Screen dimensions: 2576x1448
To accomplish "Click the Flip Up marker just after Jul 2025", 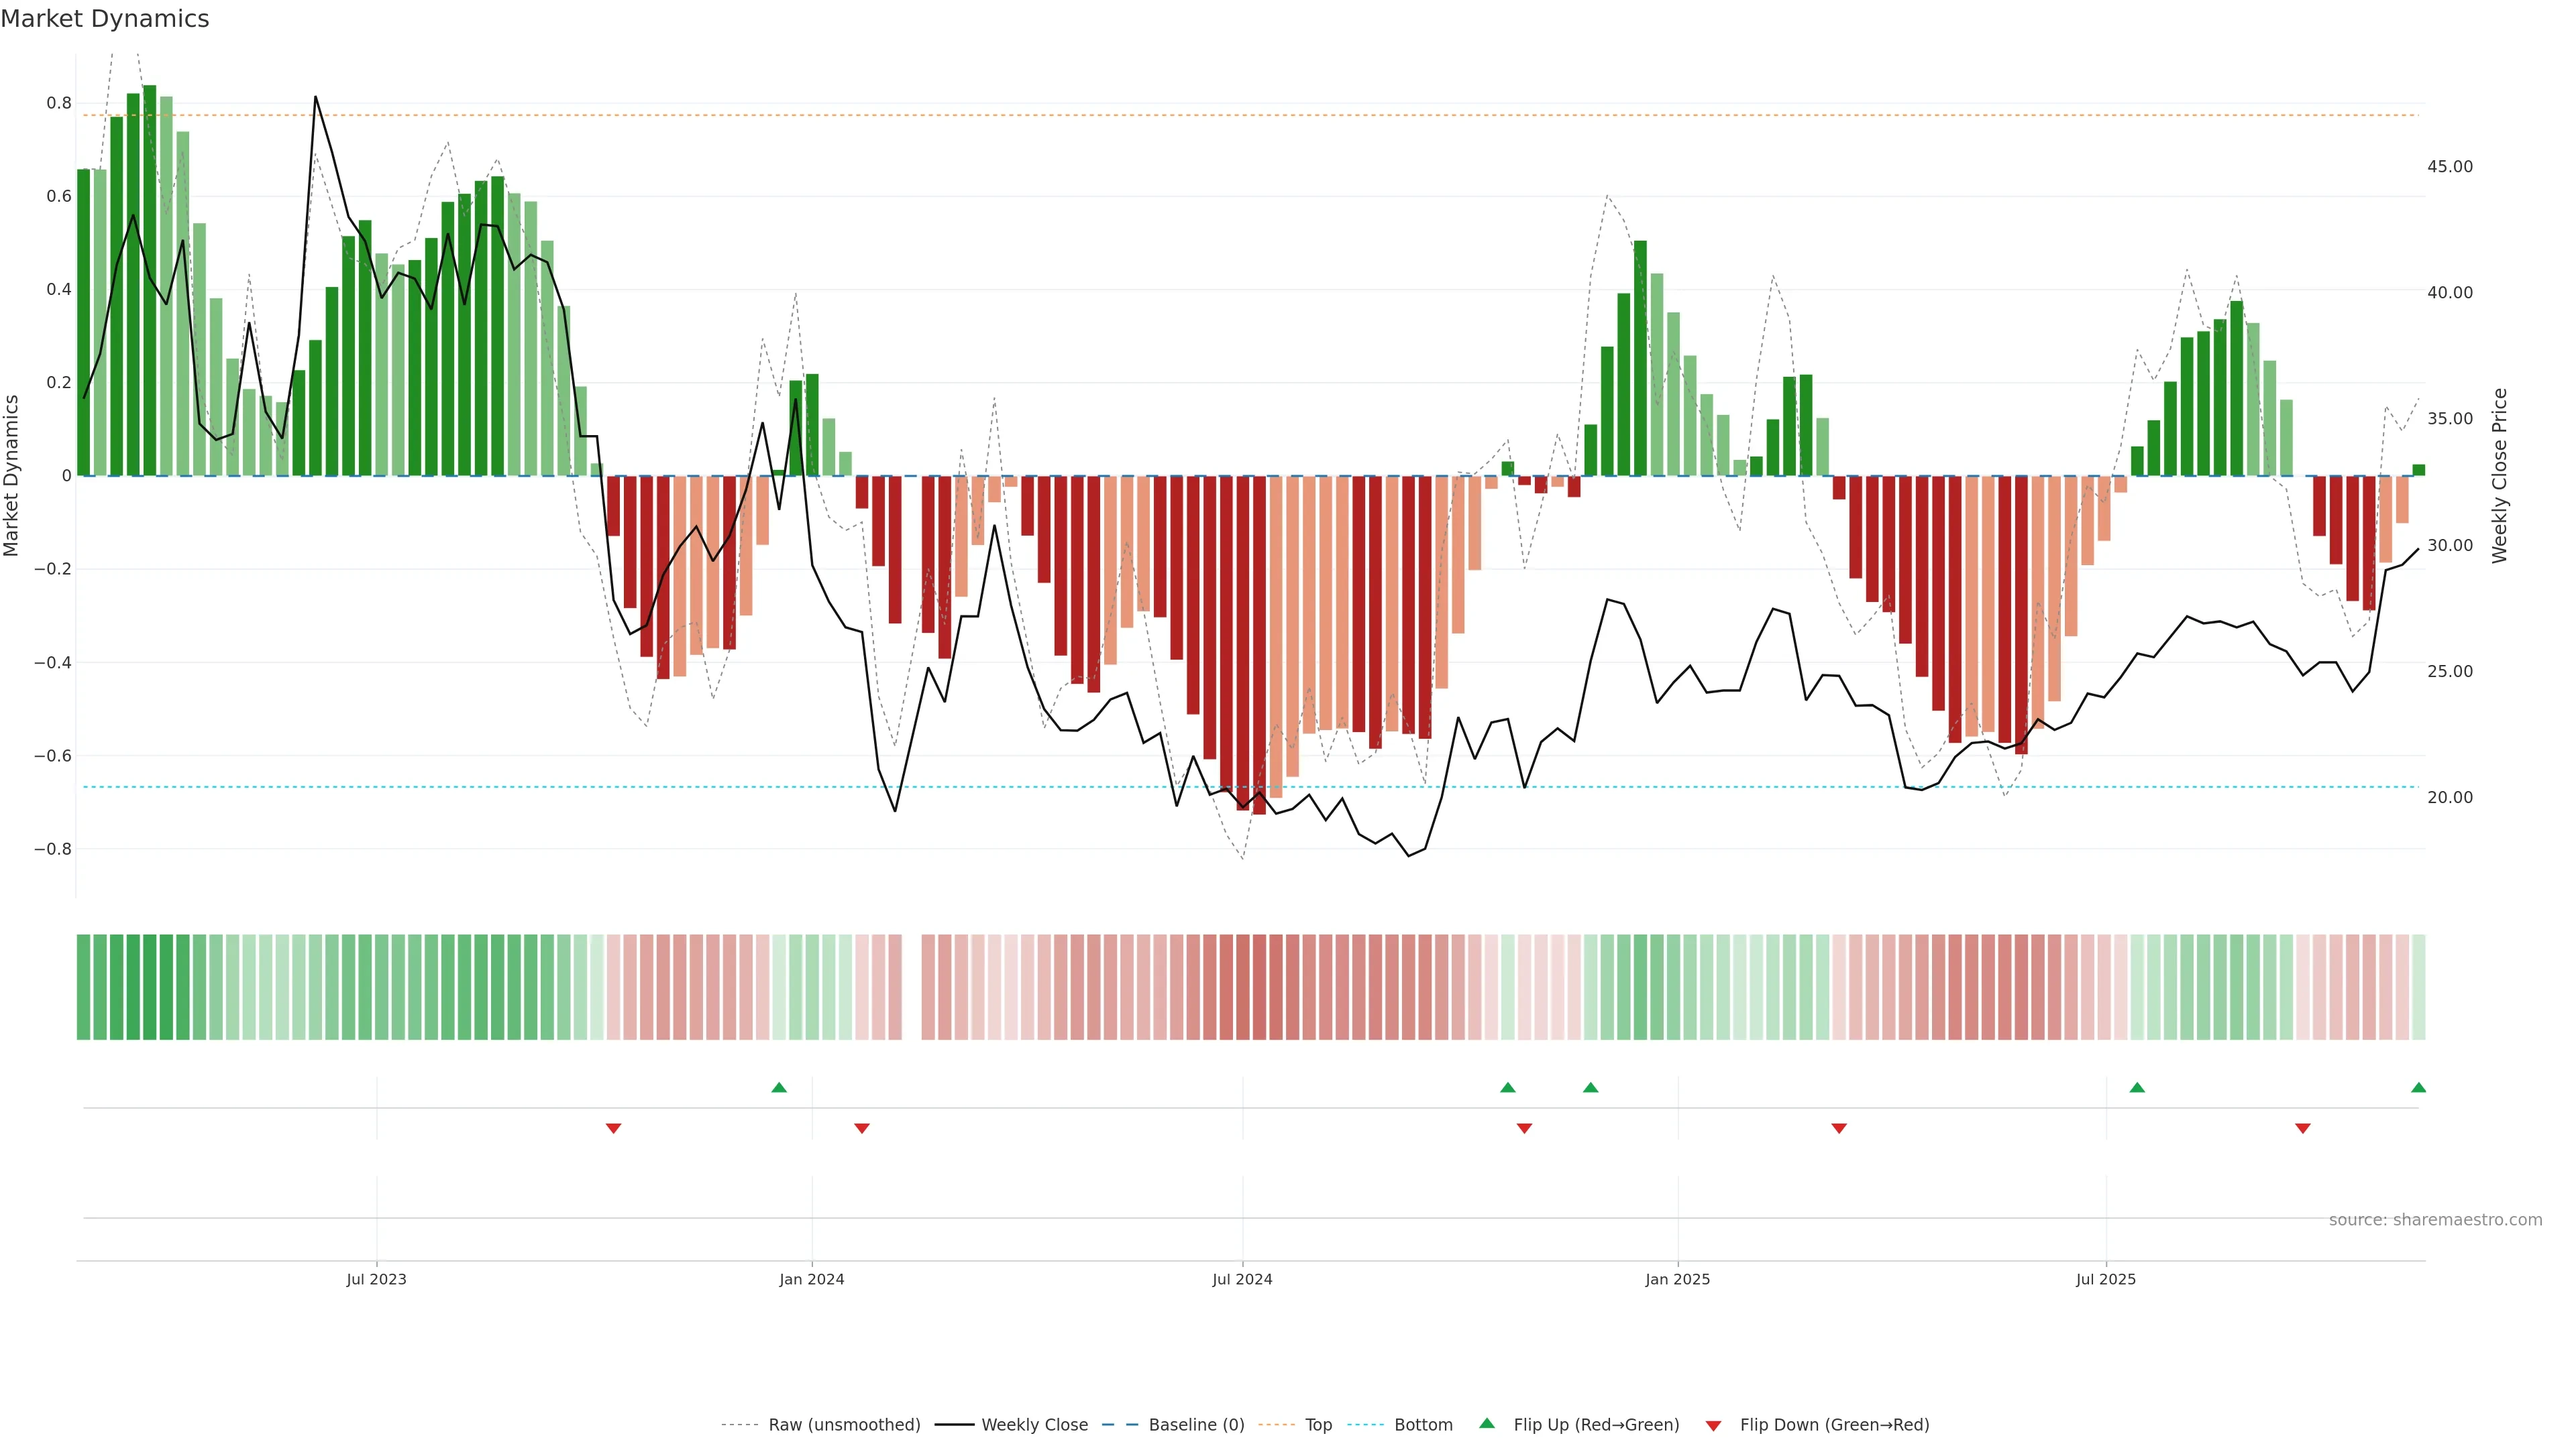I will tap(2137, 1087).
